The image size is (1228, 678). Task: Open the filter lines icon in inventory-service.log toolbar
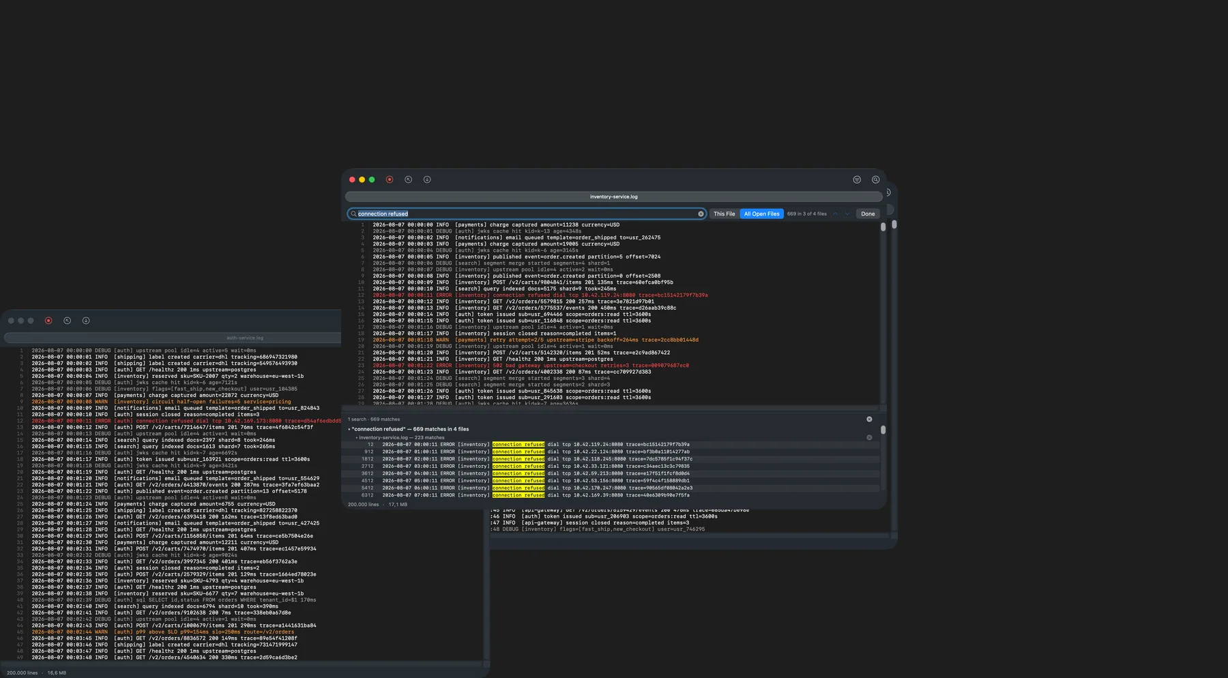tap(857, 179)
